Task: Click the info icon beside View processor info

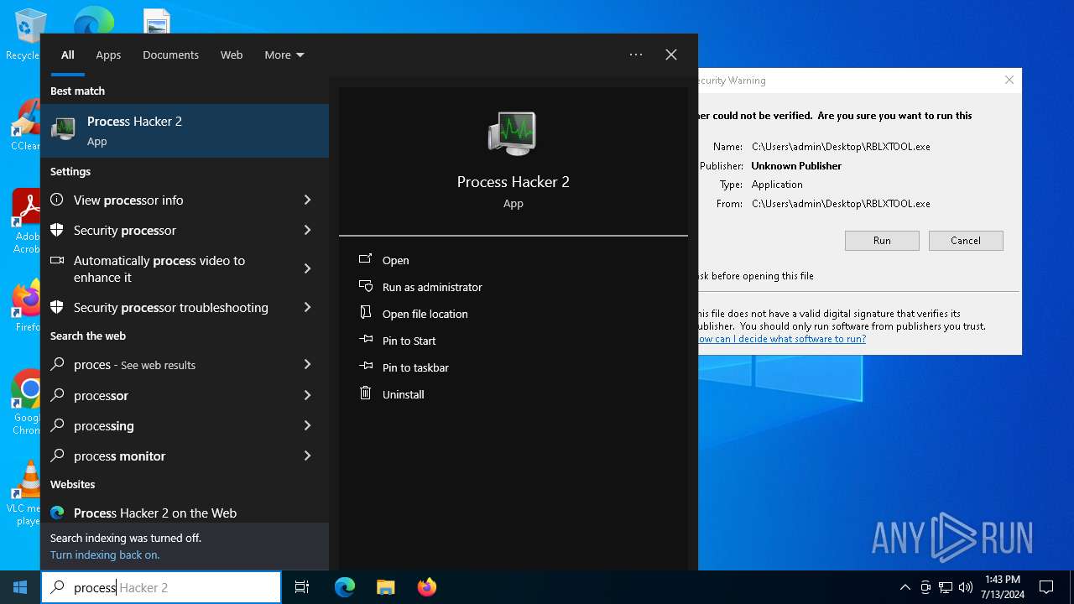Action: (x=57, y=200)
